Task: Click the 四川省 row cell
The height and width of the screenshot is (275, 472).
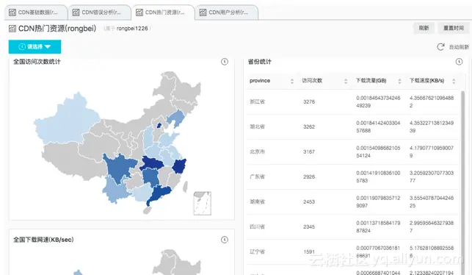Action: [x=257, y=226]
